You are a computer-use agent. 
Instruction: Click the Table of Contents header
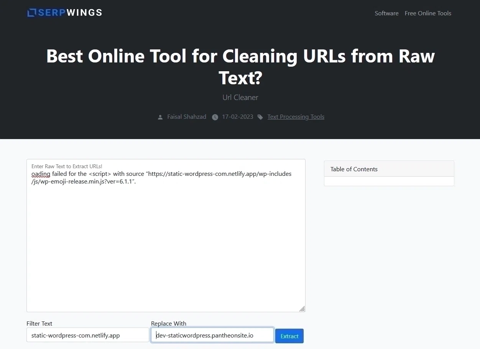click(x=354, y=169)
